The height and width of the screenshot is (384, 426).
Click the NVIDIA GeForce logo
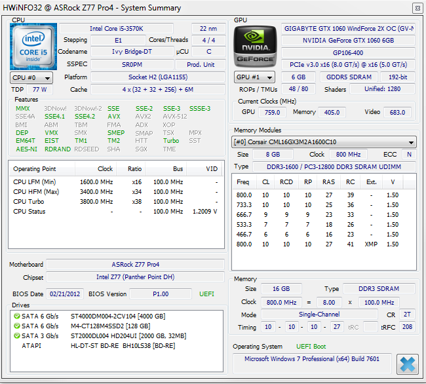coord(255,47)
